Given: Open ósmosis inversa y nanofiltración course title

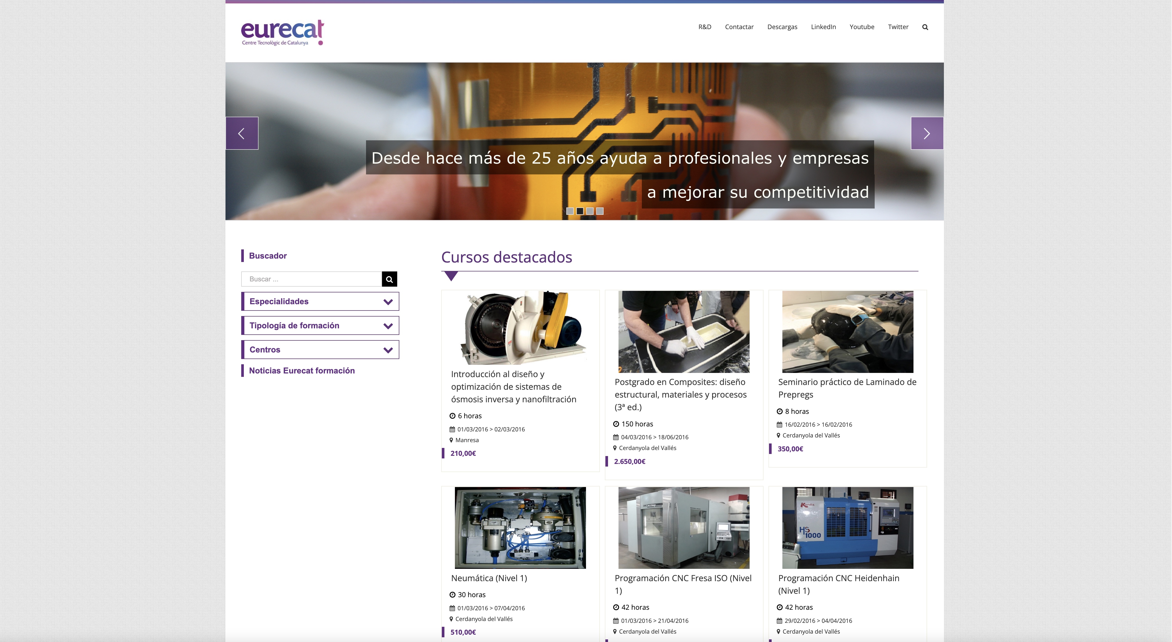Looking at the screenshot, I should coord(514,387).
